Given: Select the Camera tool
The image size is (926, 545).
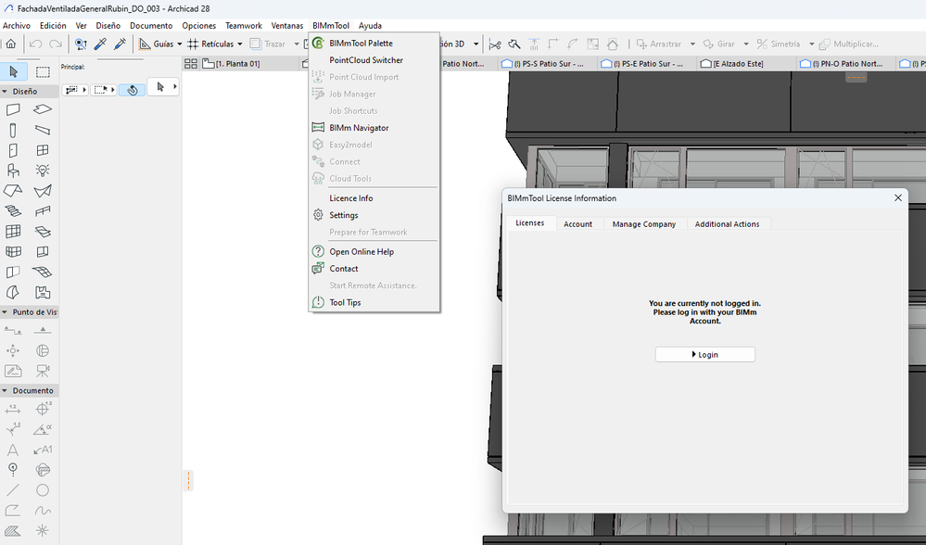Looking at the screenshot, I should [x=43, y=371].
